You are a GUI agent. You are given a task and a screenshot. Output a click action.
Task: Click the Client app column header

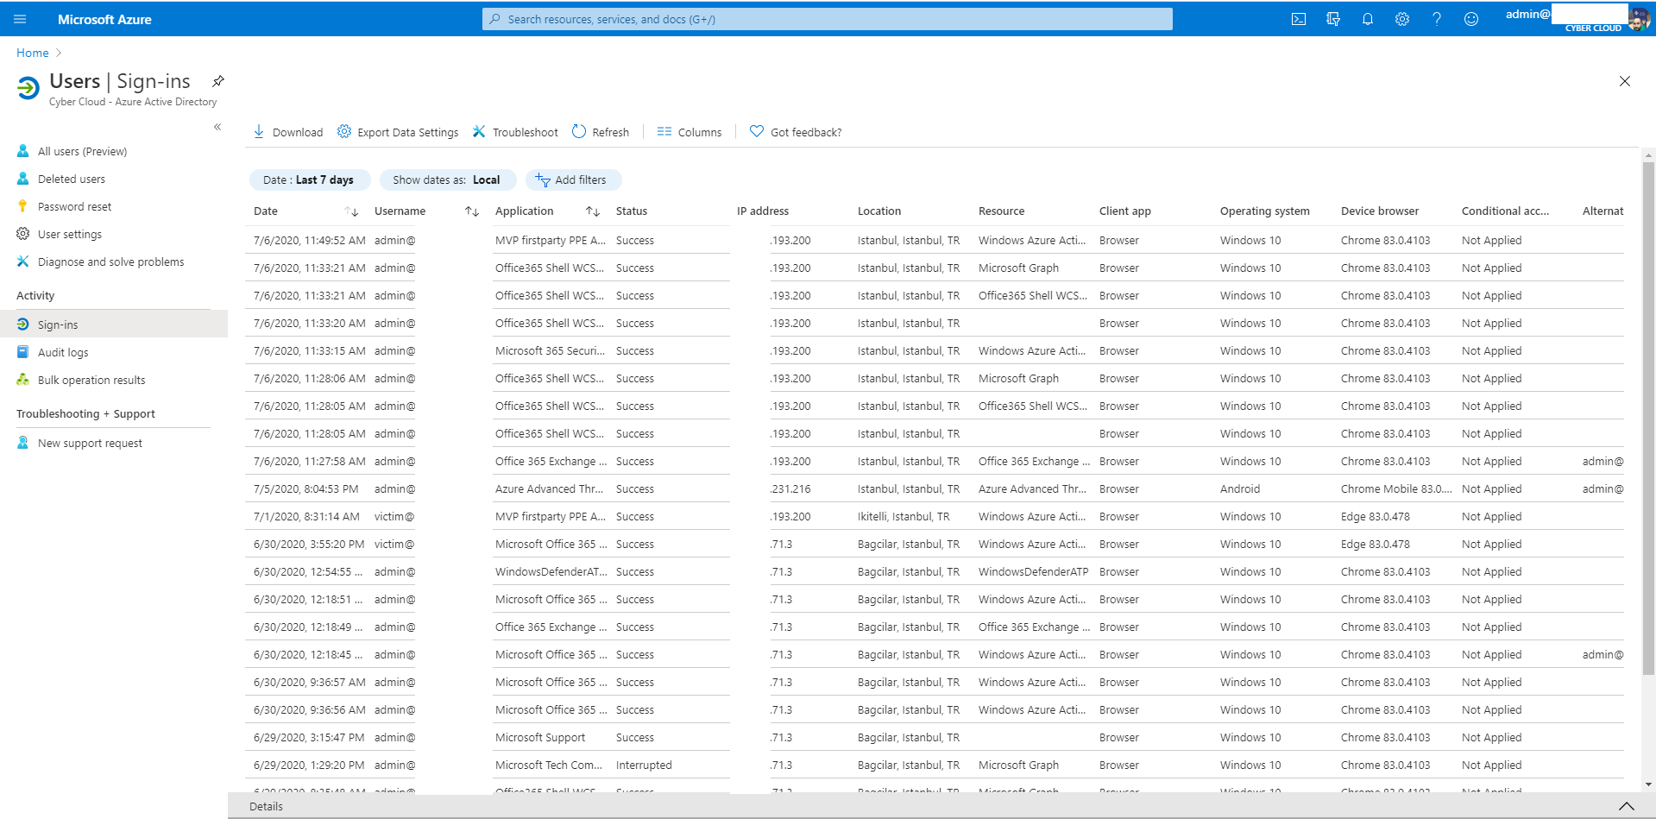click(x=1125, y=211)
